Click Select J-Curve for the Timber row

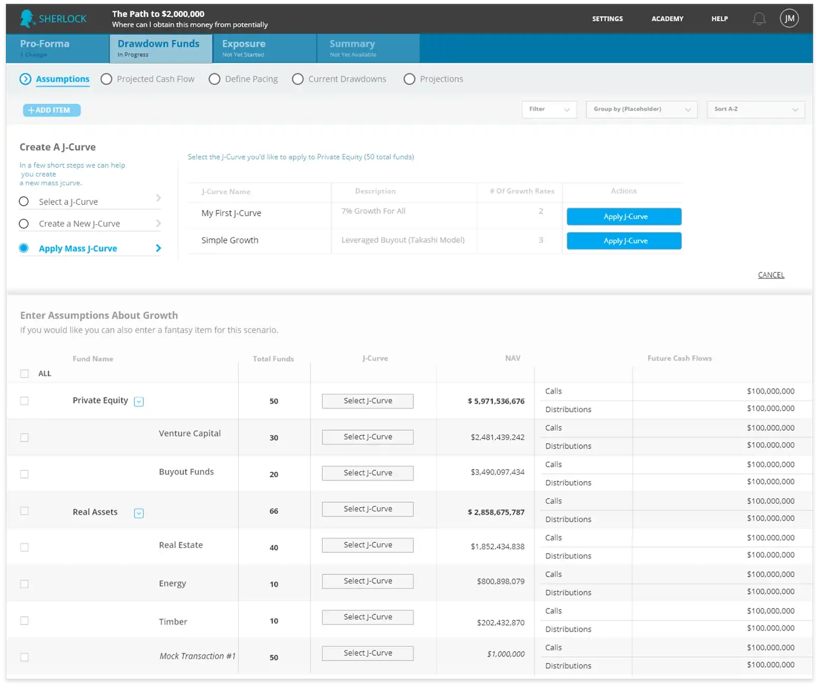tap(368, 617)
